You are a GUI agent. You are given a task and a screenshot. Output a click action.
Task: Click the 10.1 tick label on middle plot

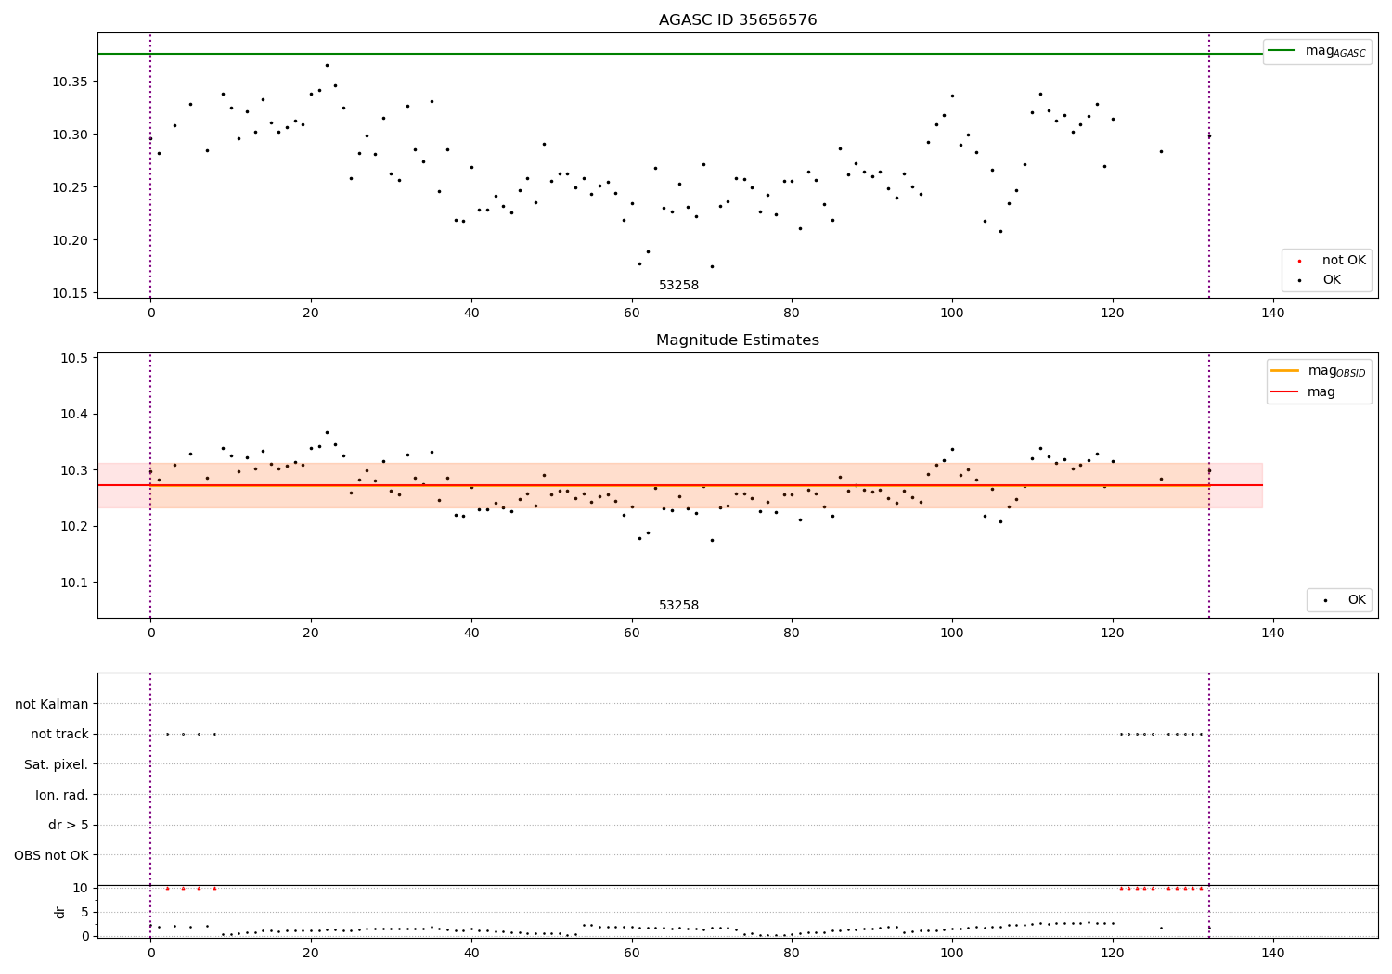click(x=72, y=583)
